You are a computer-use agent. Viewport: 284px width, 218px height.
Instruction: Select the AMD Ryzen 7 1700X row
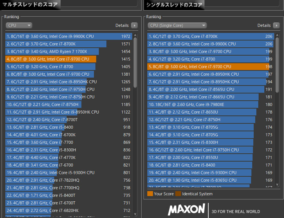pyautogui.click(x=69, y=51)
